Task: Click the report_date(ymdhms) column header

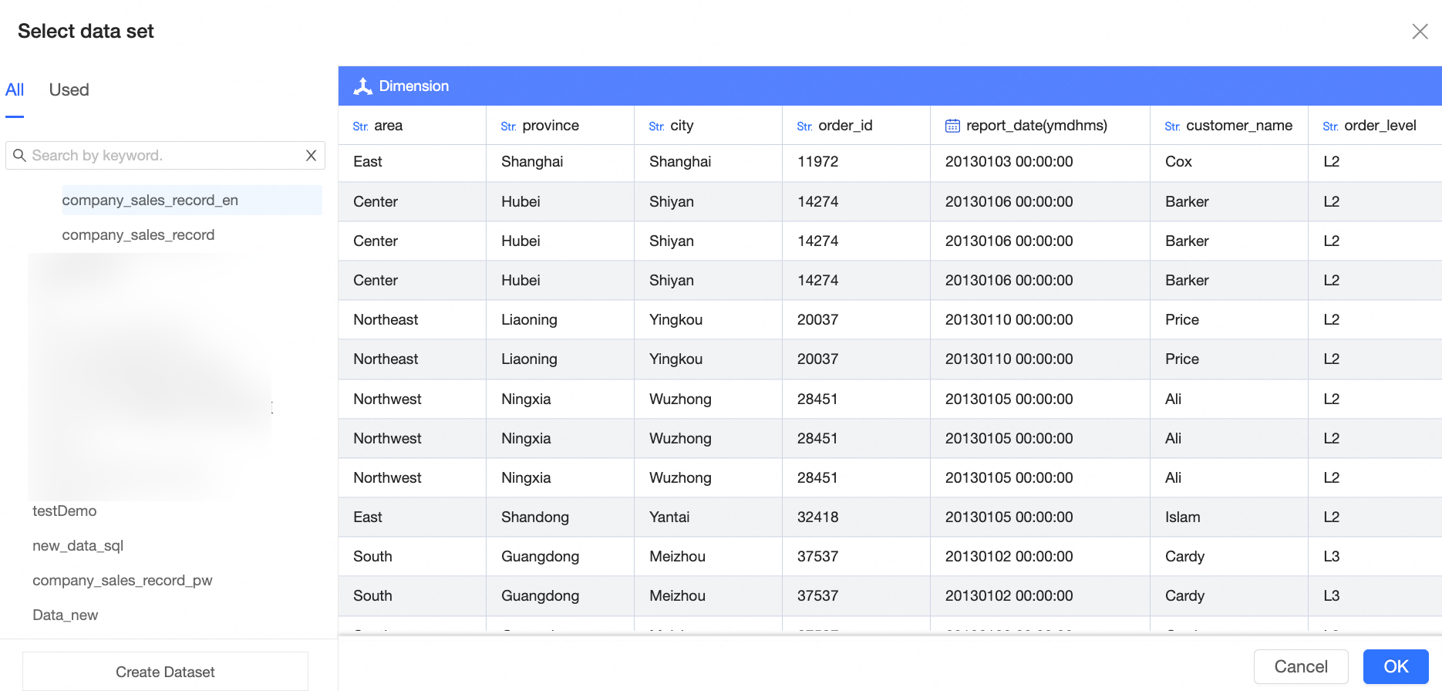Action: (1040, 126)
